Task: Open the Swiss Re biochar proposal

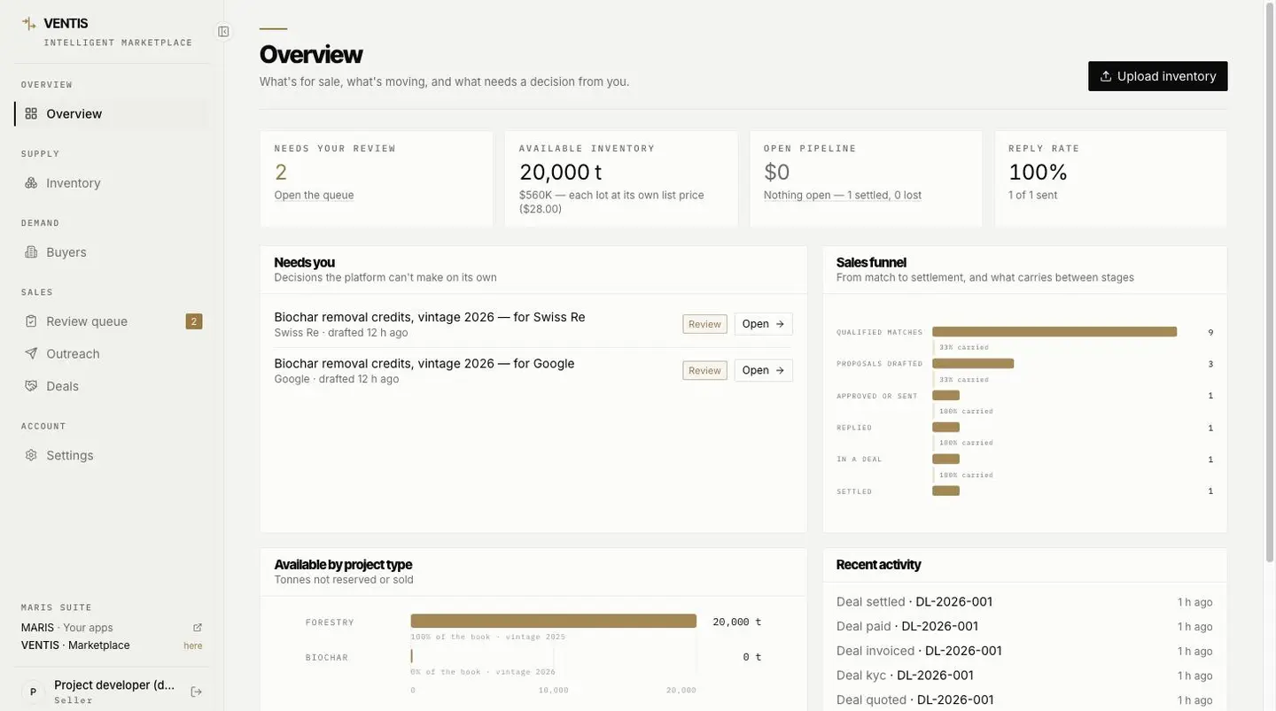Action: pos(764,324)
